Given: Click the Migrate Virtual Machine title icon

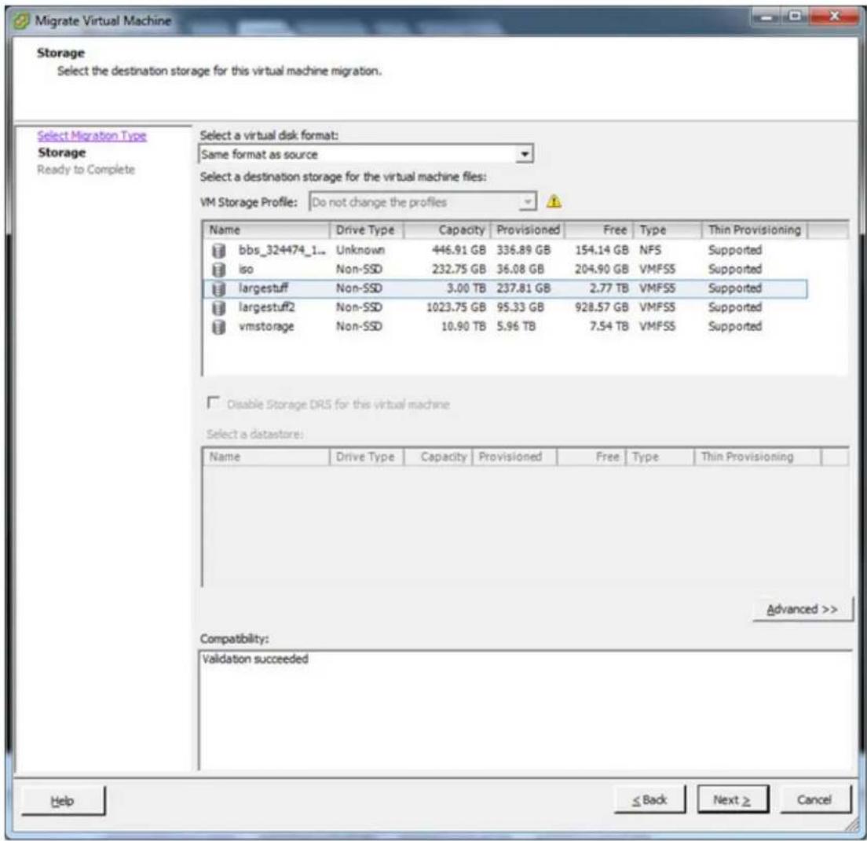Looking at the screenshot, I should coord(21,21).
